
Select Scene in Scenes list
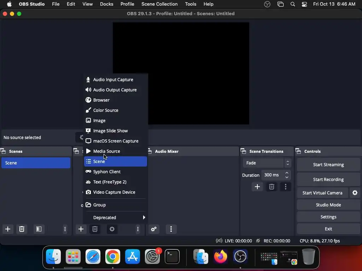click(36, 163)
